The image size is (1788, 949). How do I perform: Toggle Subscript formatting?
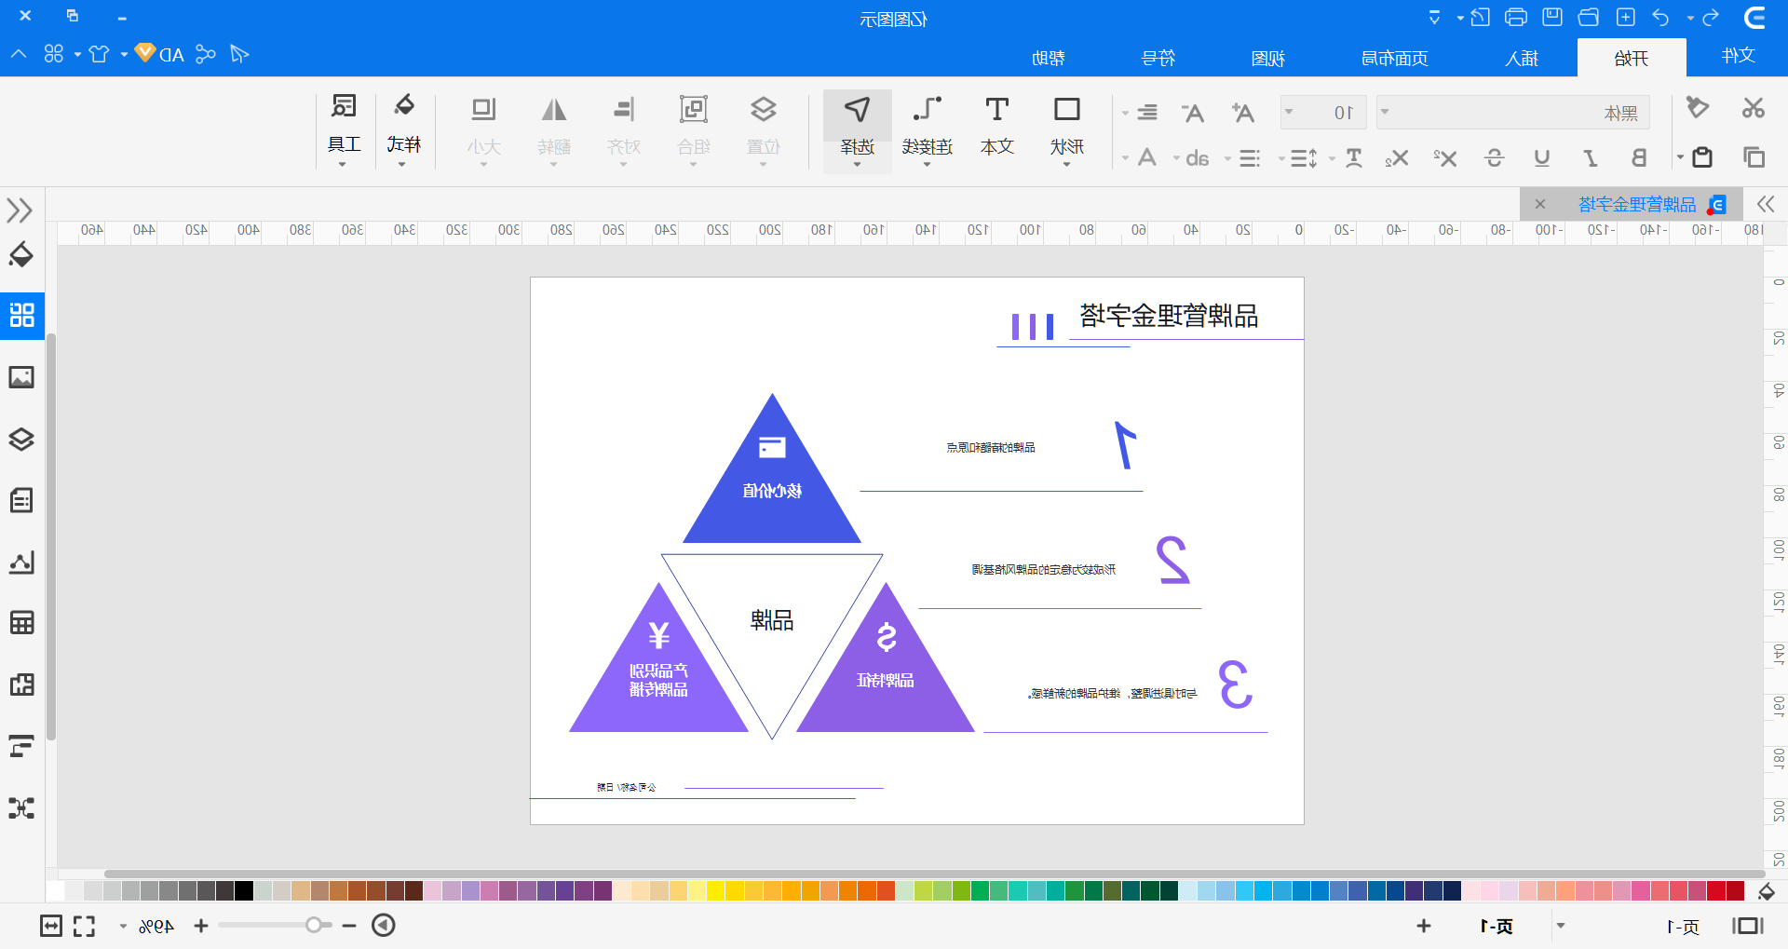click(1396, 158)
